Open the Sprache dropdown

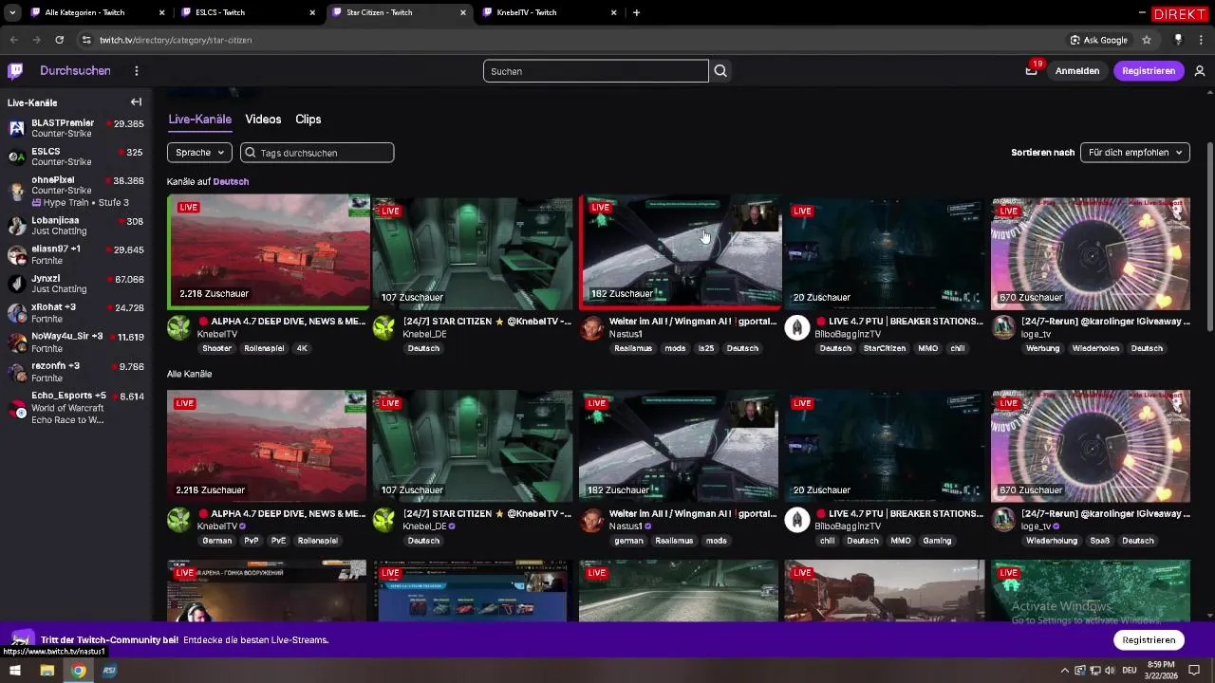pyautogui.click(x=199, y=153)
